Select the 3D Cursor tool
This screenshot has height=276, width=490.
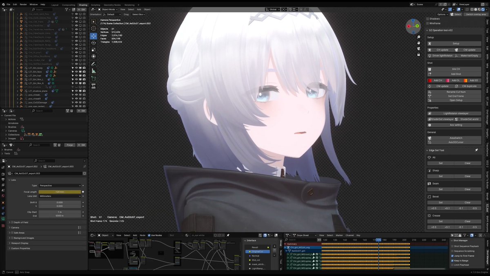(94, 29)
